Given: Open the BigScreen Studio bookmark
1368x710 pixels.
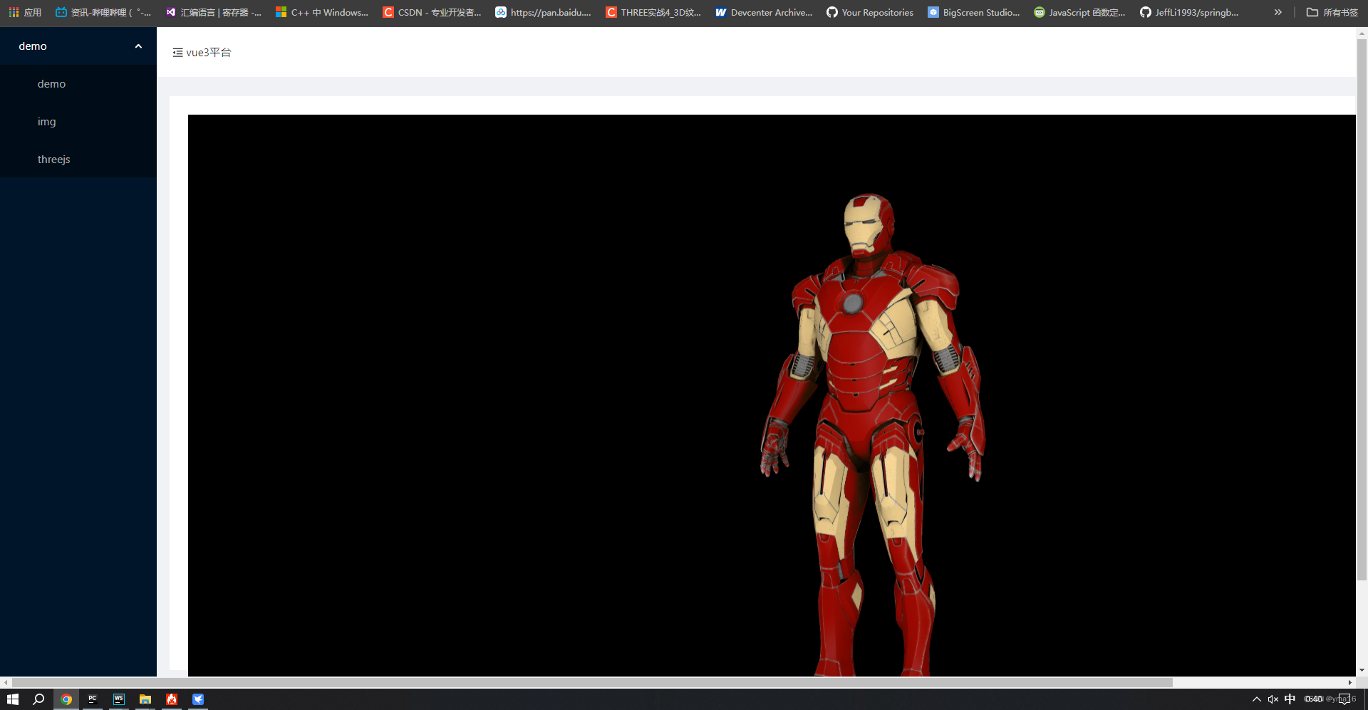Looking at the screenshot, I should tap(974, 12).
